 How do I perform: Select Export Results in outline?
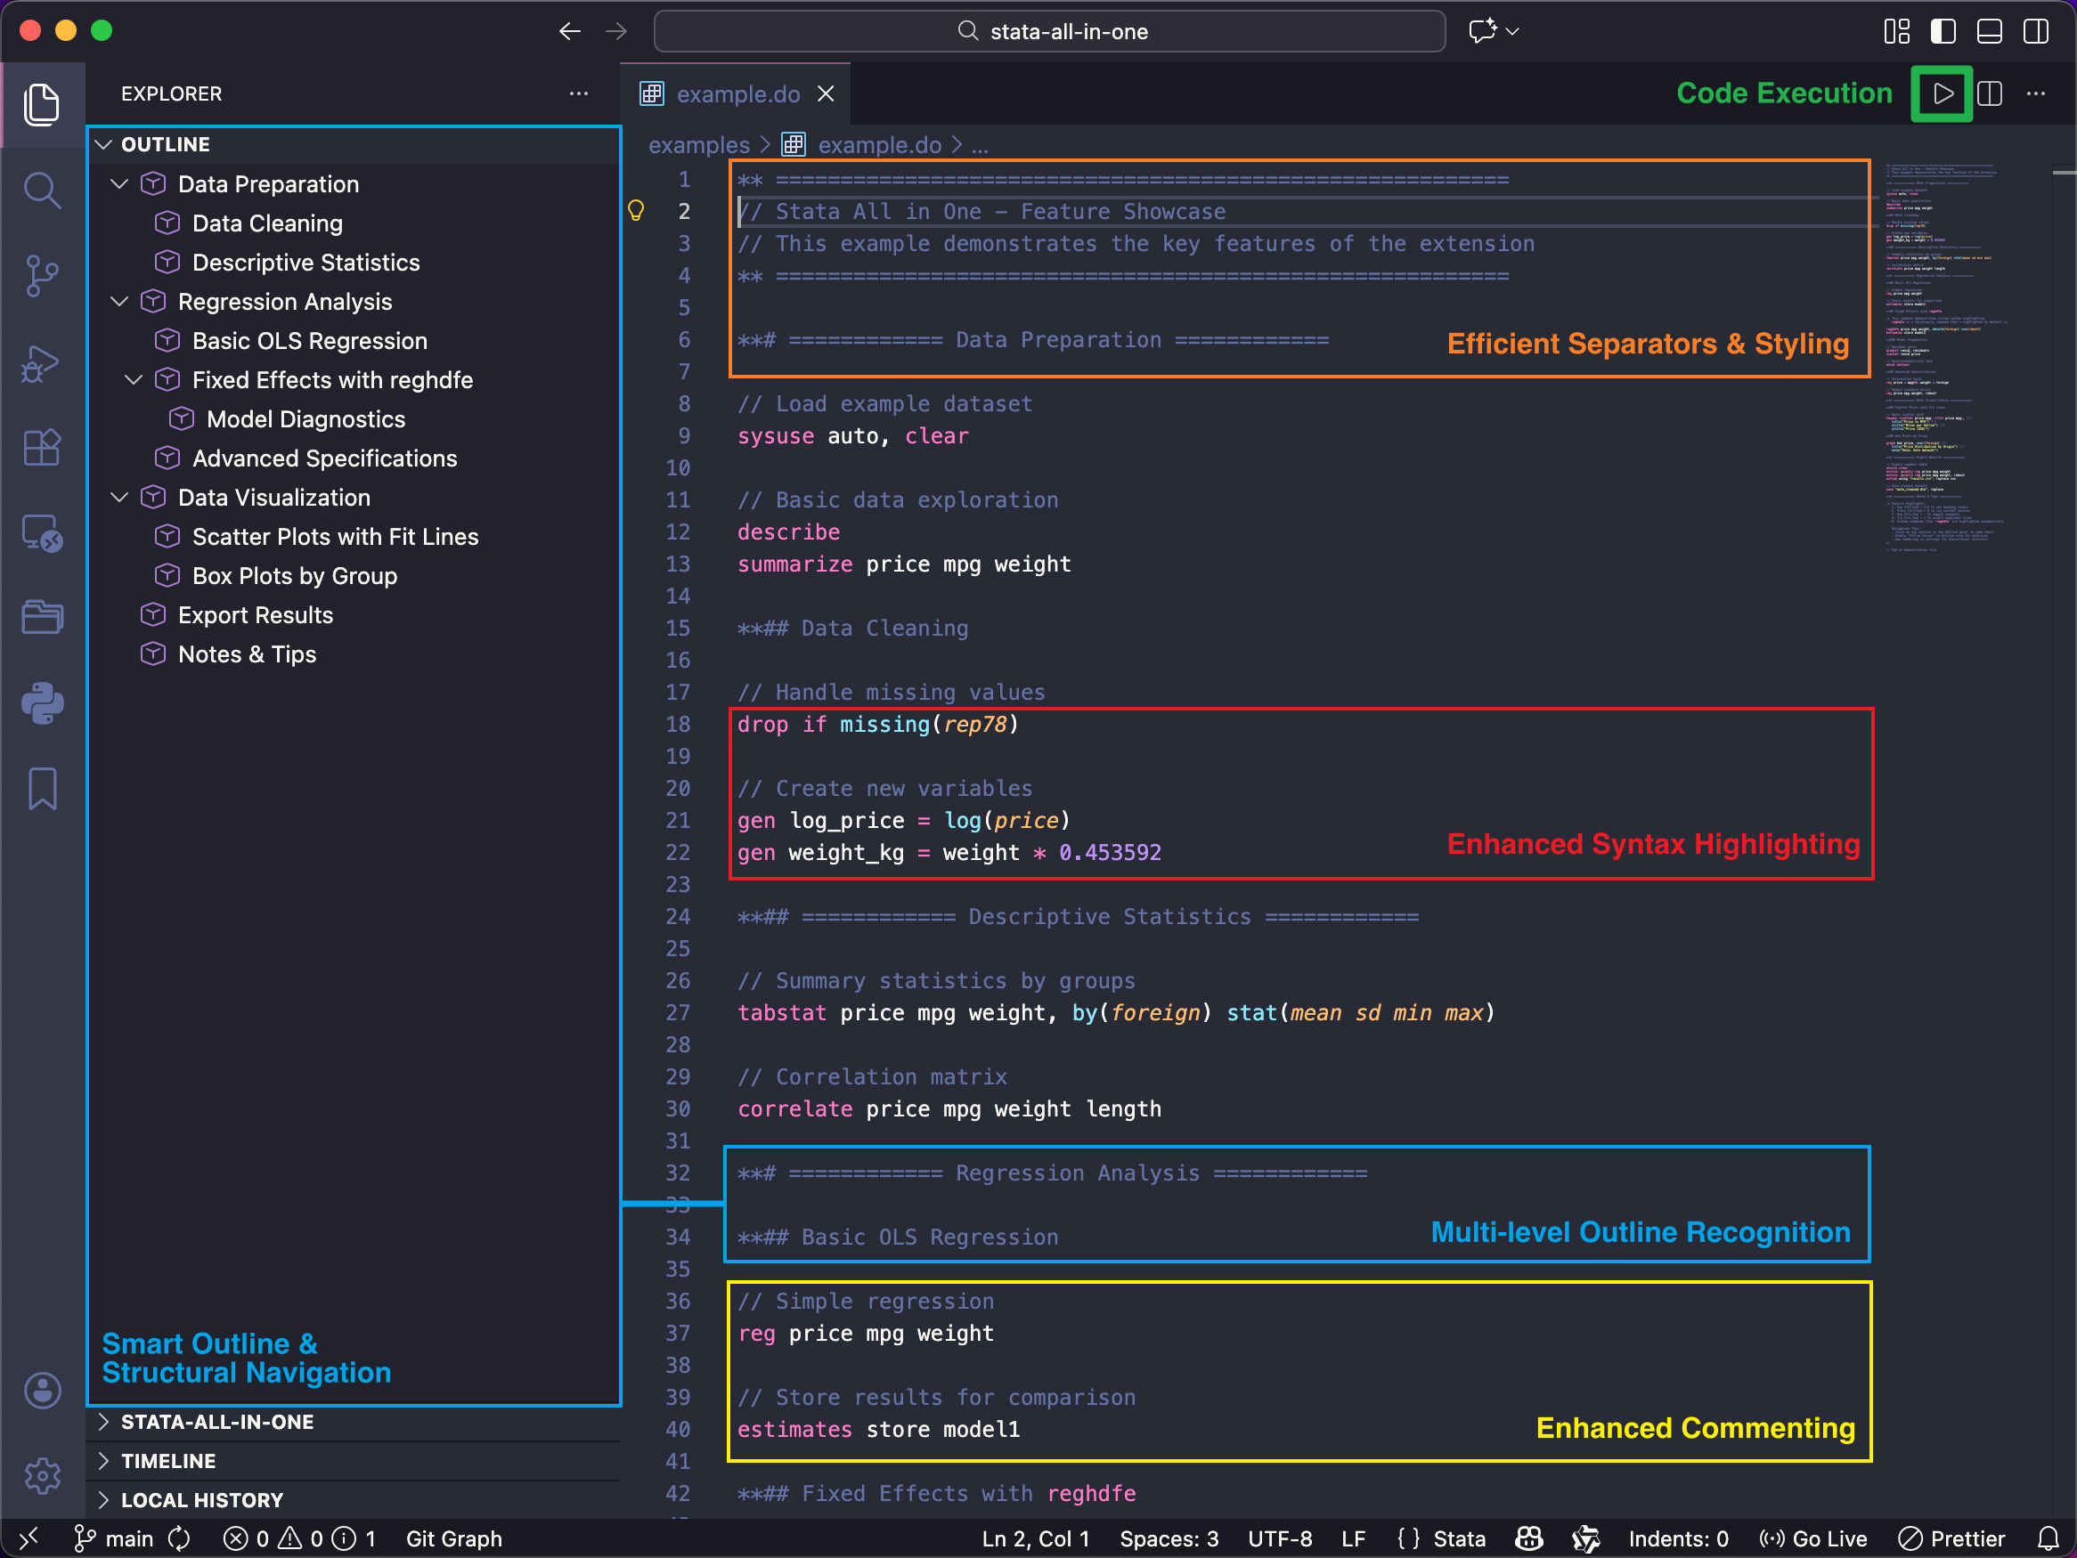pyautogui.click(x=256, y=615)
